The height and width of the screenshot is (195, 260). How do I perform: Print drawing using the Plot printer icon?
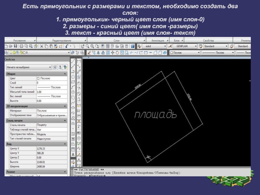click(21, 46)
